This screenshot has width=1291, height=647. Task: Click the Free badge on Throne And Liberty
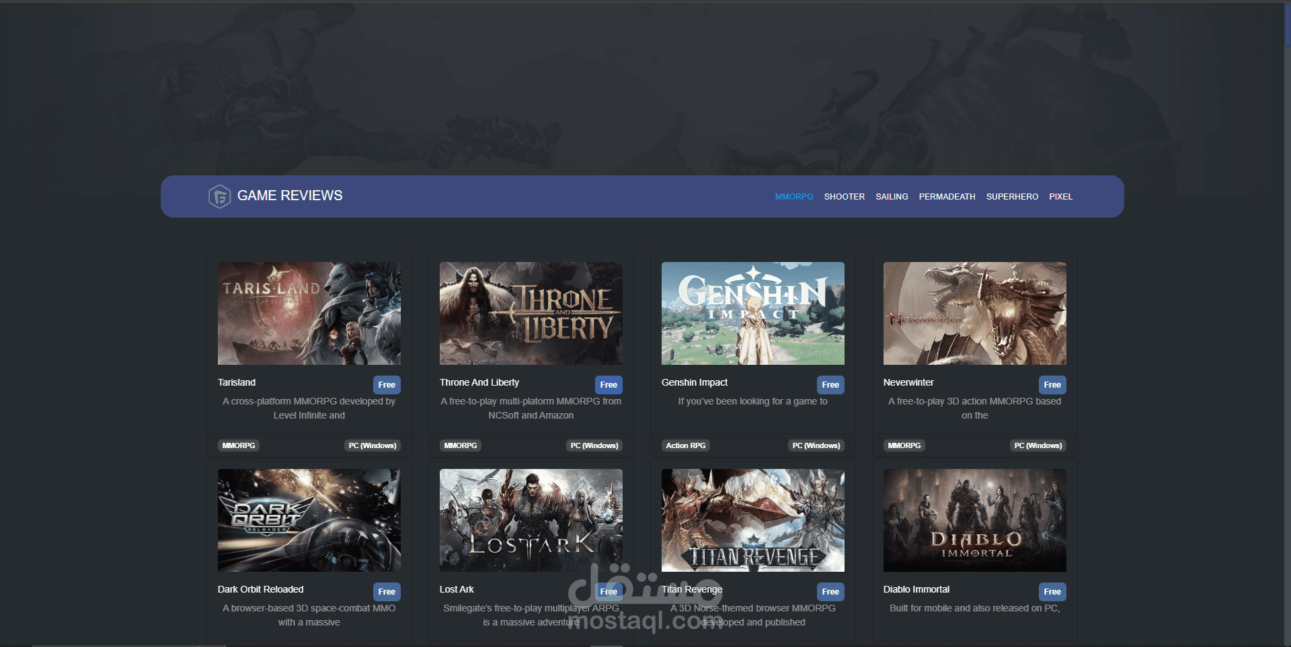[609, 385]
